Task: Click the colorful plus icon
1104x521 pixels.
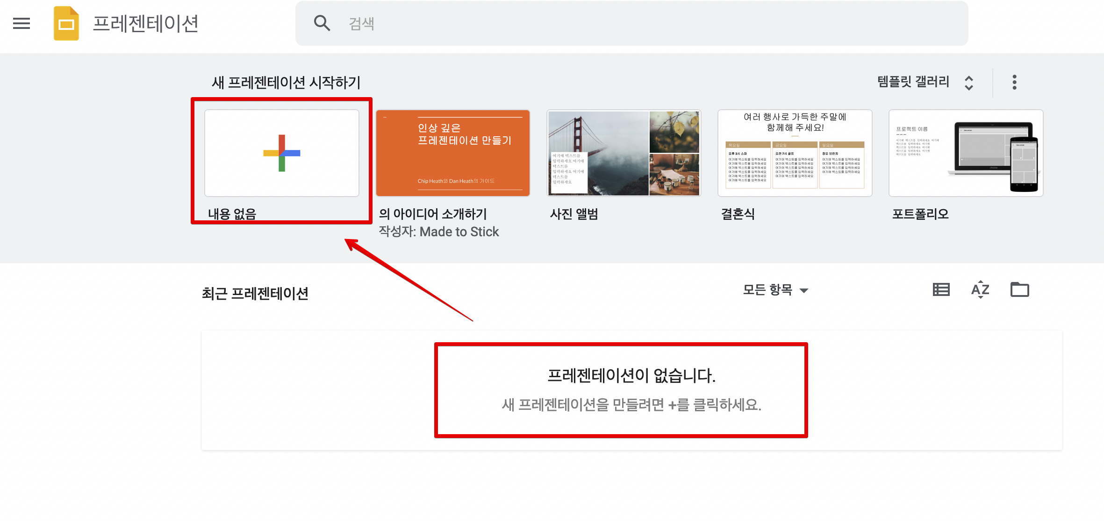Action: point(282,153)
